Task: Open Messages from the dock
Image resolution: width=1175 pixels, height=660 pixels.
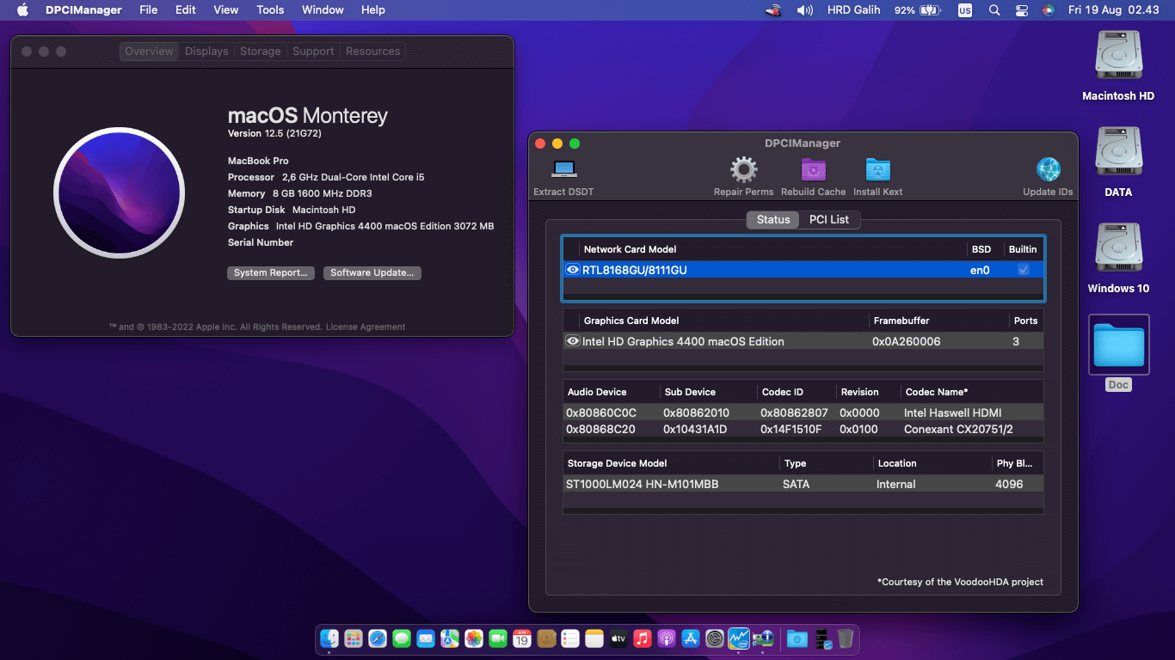Action: (401, 639)
